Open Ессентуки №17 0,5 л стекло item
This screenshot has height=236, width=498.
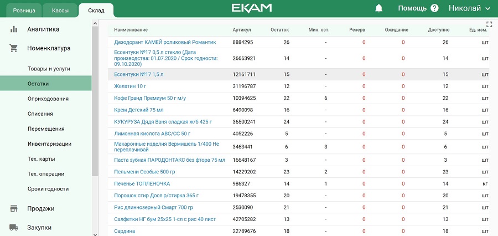pos(166,58)
